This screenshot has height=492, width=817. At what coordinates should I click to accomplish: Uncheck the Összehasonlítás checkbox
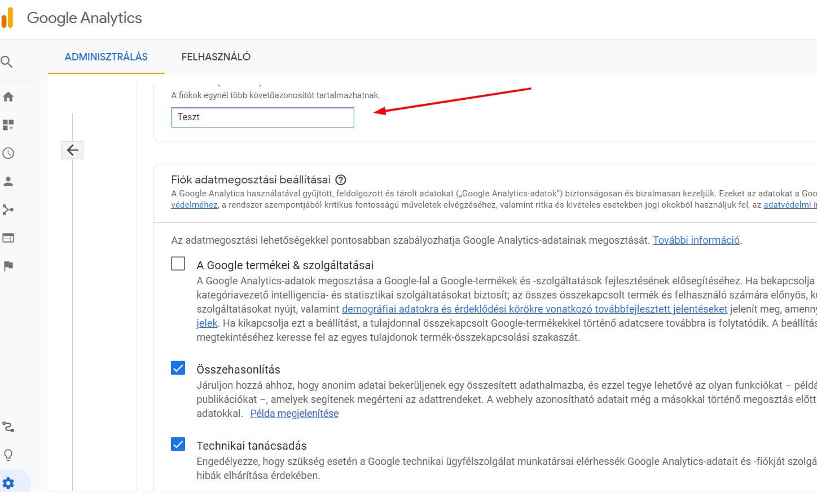click(178, 368)
